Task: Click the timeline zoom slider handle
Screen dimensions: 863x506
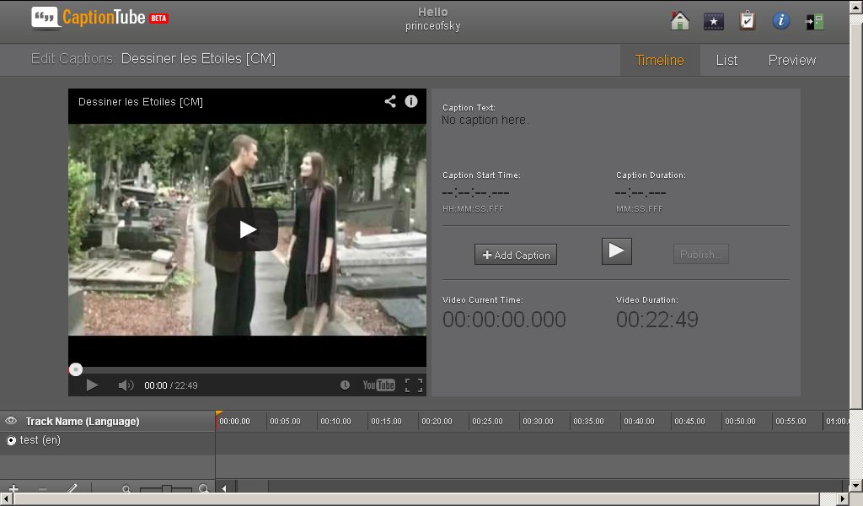Action: click(x=167, y=489)
